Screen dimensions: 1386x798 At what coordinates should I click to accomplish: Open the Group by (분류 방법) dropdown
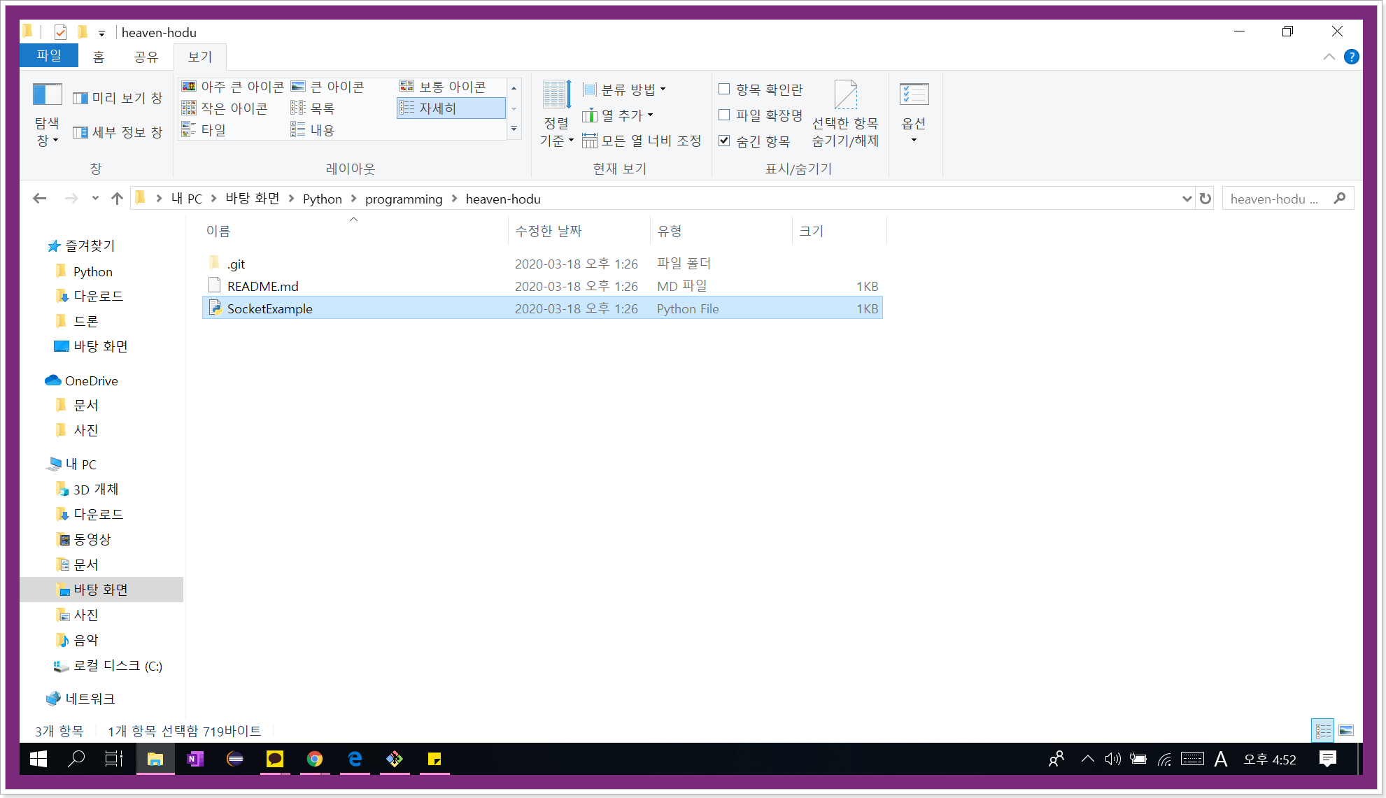tap(625, 90)
